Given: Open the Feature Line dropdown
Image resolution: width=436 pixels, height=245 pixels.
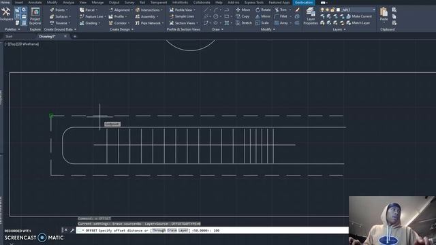Looking at the screenshot, I should pos(93,16).
